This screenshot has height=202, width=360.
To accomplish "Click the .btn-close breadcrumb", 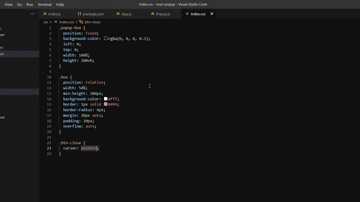I will point(92,22).
